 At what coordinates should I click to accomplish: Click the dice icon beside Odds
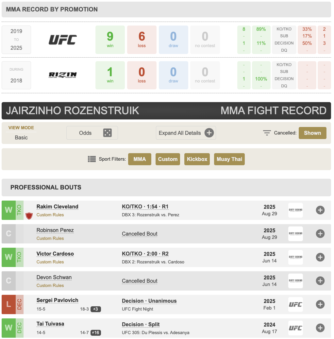tap(107, 133)
